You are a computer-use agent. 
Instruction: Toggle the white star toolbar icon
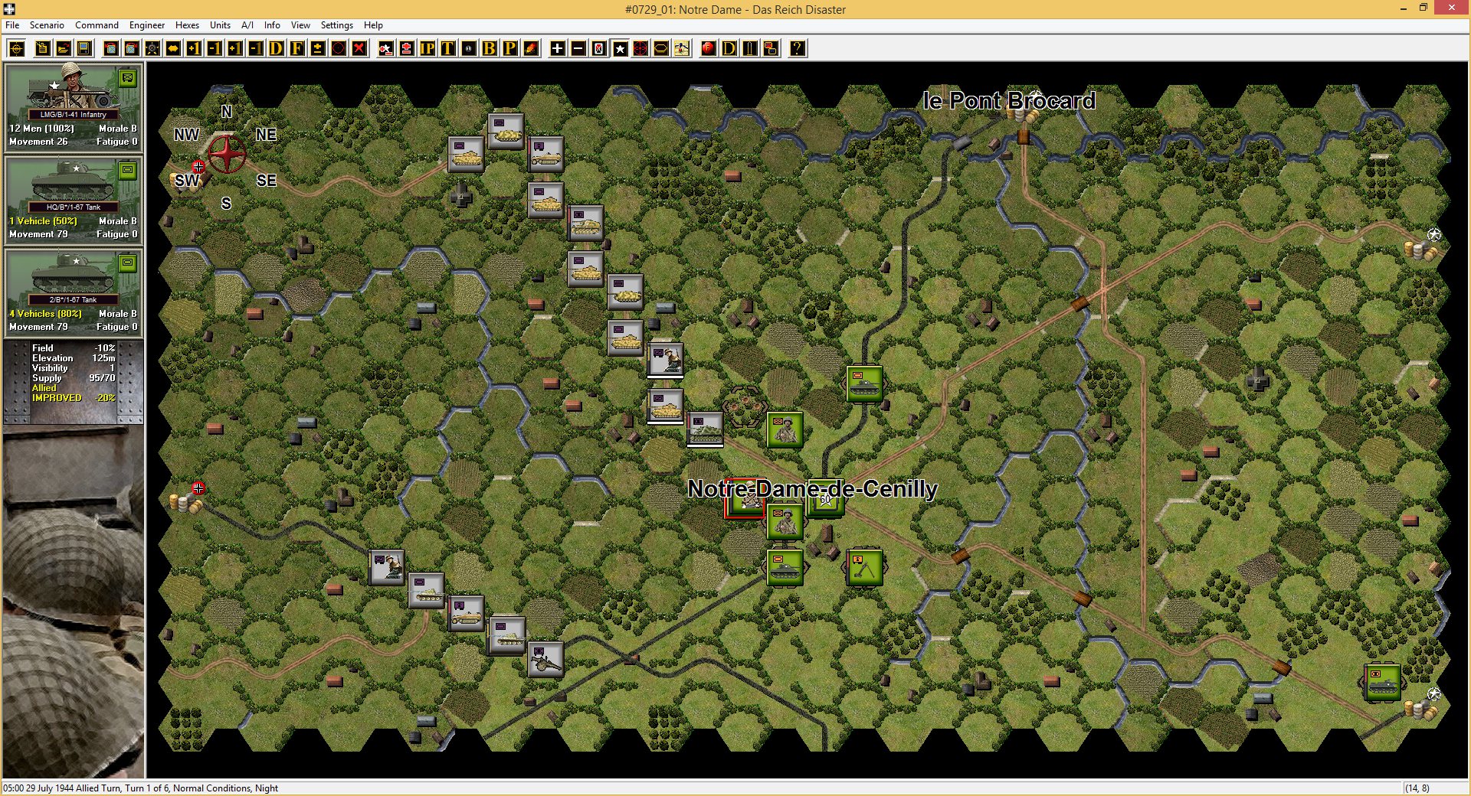620,48
